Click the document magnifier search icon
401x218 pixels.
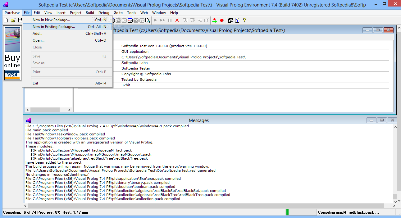tap(148, 20)
